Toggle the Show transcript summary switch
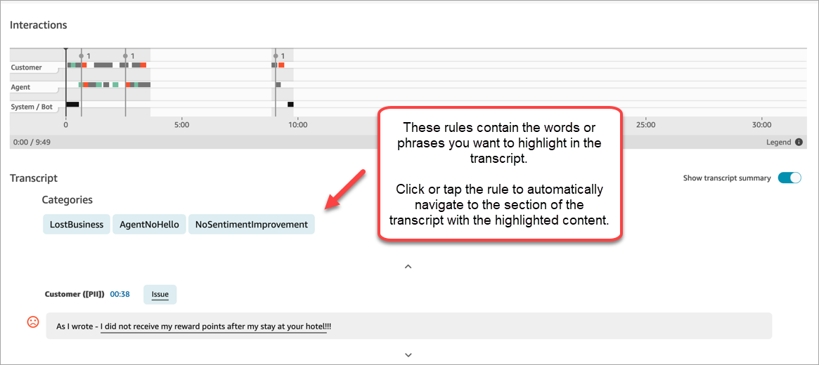This screenshot has width=819, height=365. [x=789, y=178]
